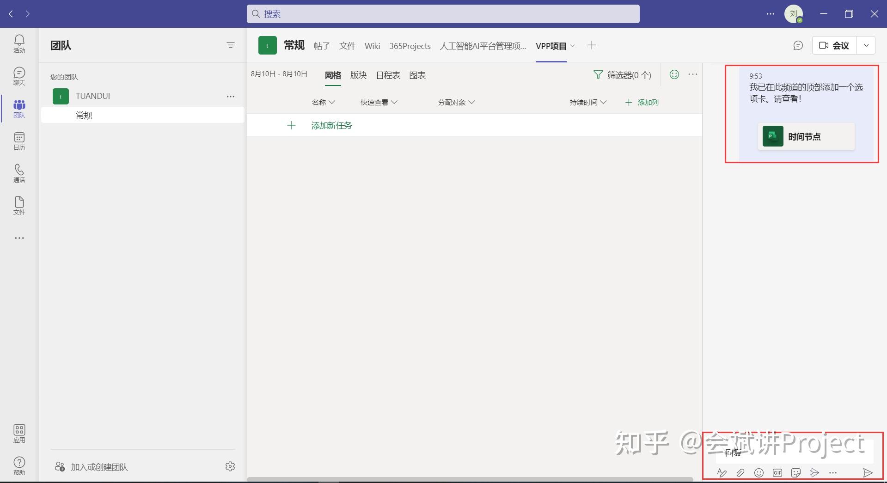Screen dimensions: 887x483
Task: Open the Wiki tab
Action: [x=372, y=46]
